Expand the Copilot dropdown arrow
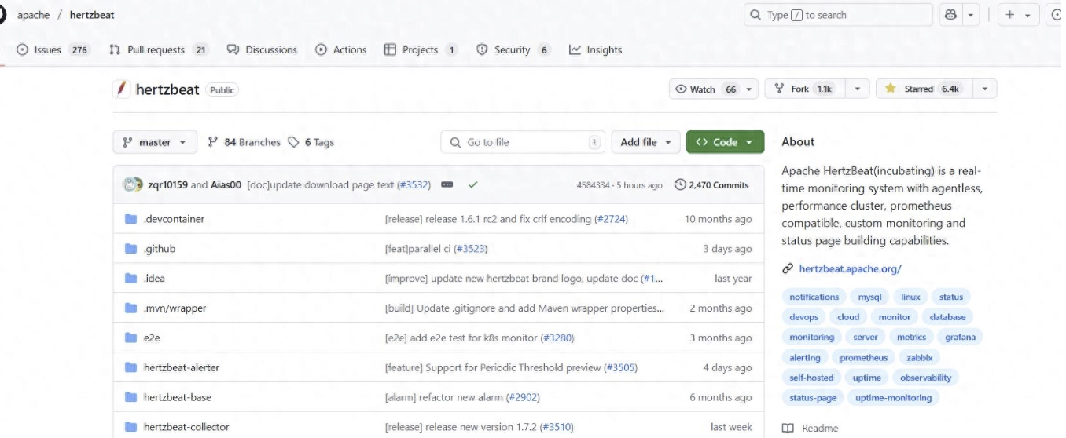The width and height of the screenshot is (1066, 438). (972, 15)
